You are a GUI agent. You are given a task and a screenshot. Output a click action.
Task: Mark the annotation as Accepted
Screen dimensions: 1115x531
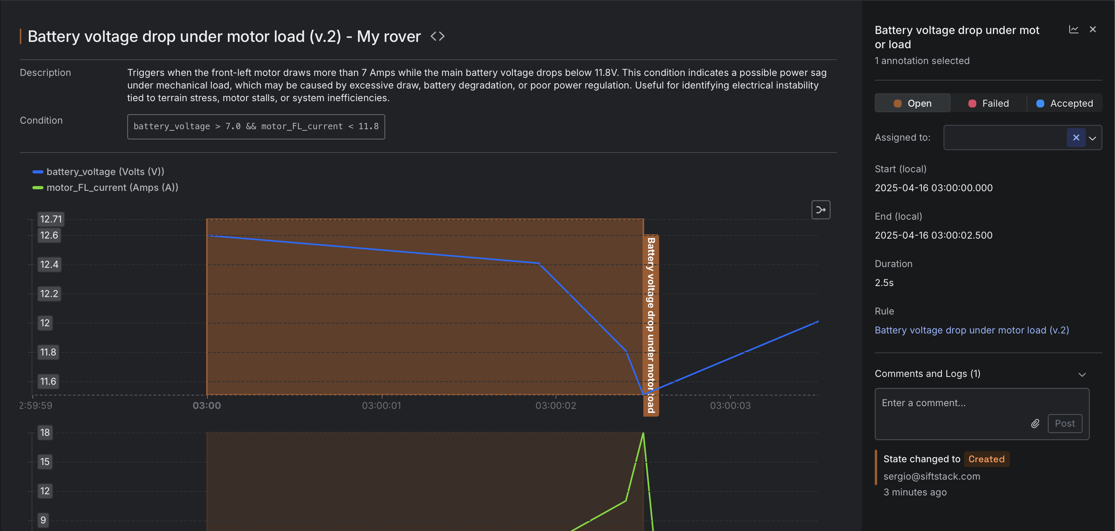click(x=1064, y=104)
